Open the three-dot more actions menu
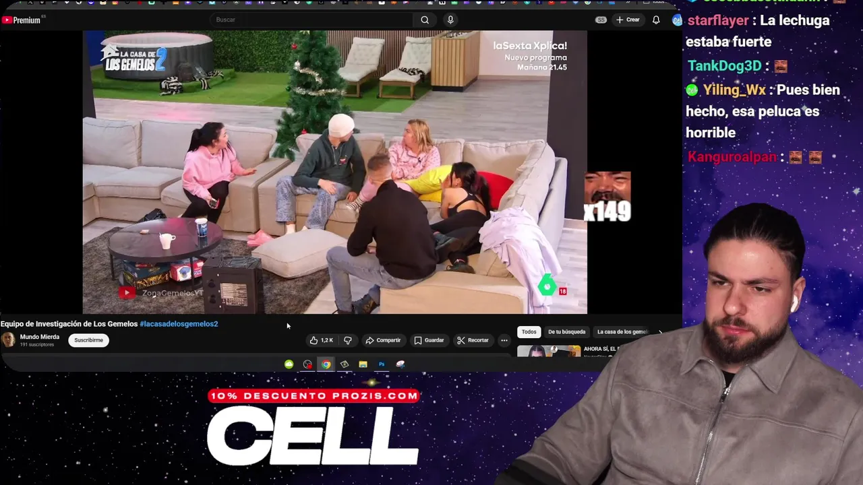 [504, 340]
